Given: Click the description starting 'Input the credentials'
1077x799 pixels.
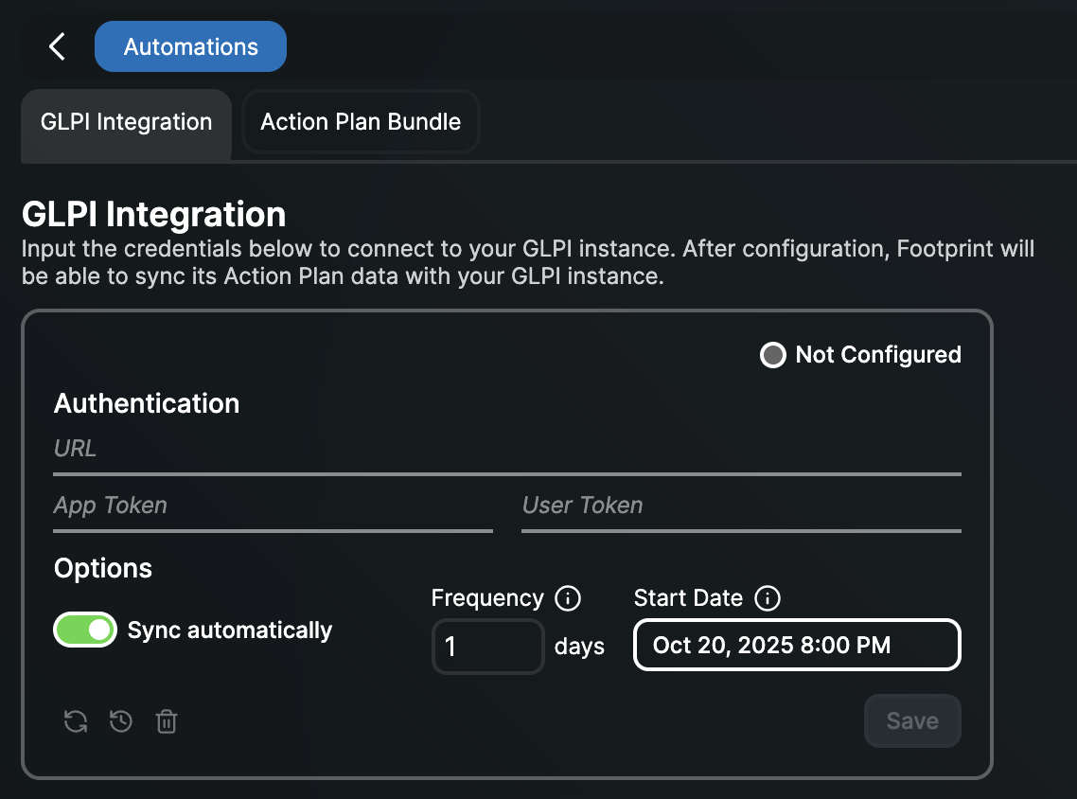Looking at the screenshot, I should (527, 262).
